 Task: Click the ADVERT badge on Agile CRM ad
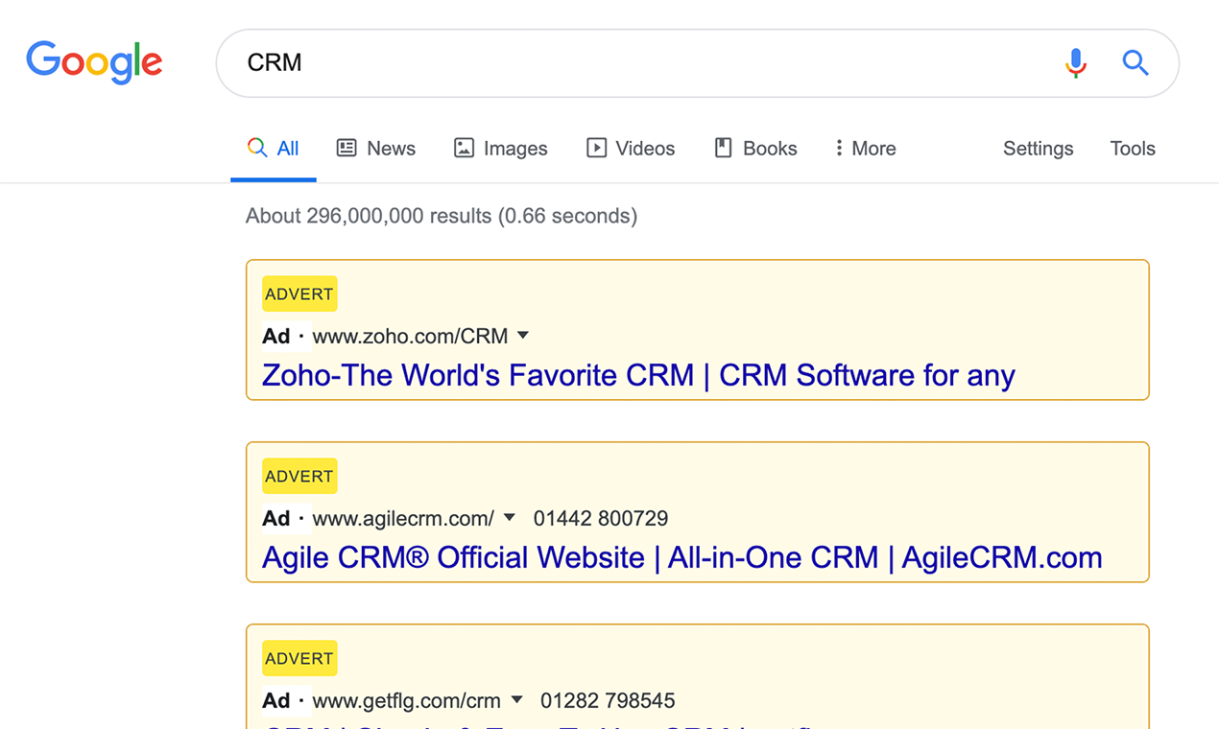pyautogui.click(x=299, y=477)
